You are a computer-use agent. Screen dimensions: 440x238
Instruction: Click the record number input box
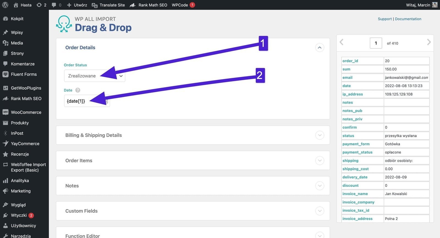(376, 43)
